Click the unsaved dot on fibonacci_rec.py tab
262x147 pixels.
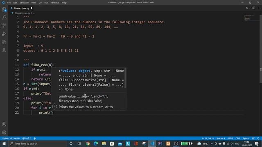tap(32, 8)
